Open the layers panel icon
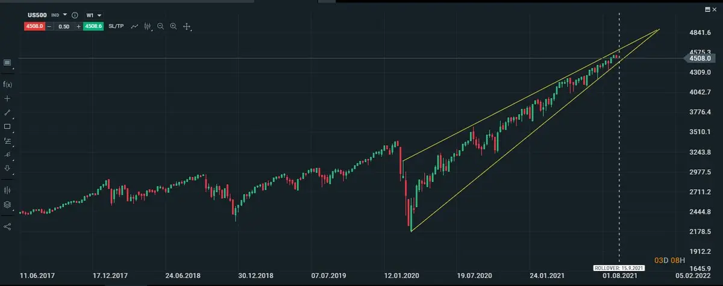Screen dimensions: 723x286 coord(7,205)
